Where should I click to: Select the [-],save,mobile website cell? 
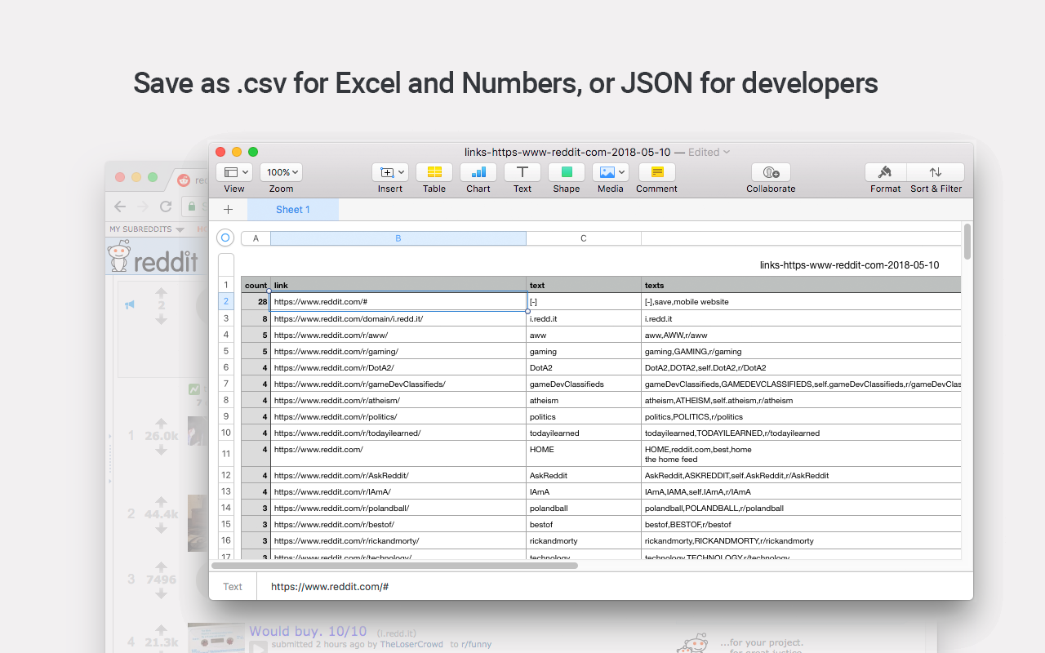[801, 301]
